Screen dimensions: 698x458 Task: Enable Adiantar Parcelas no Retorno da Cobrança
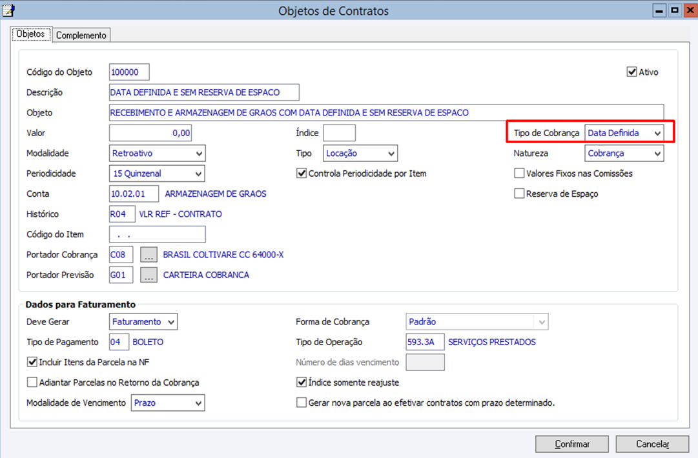(32, 383)
